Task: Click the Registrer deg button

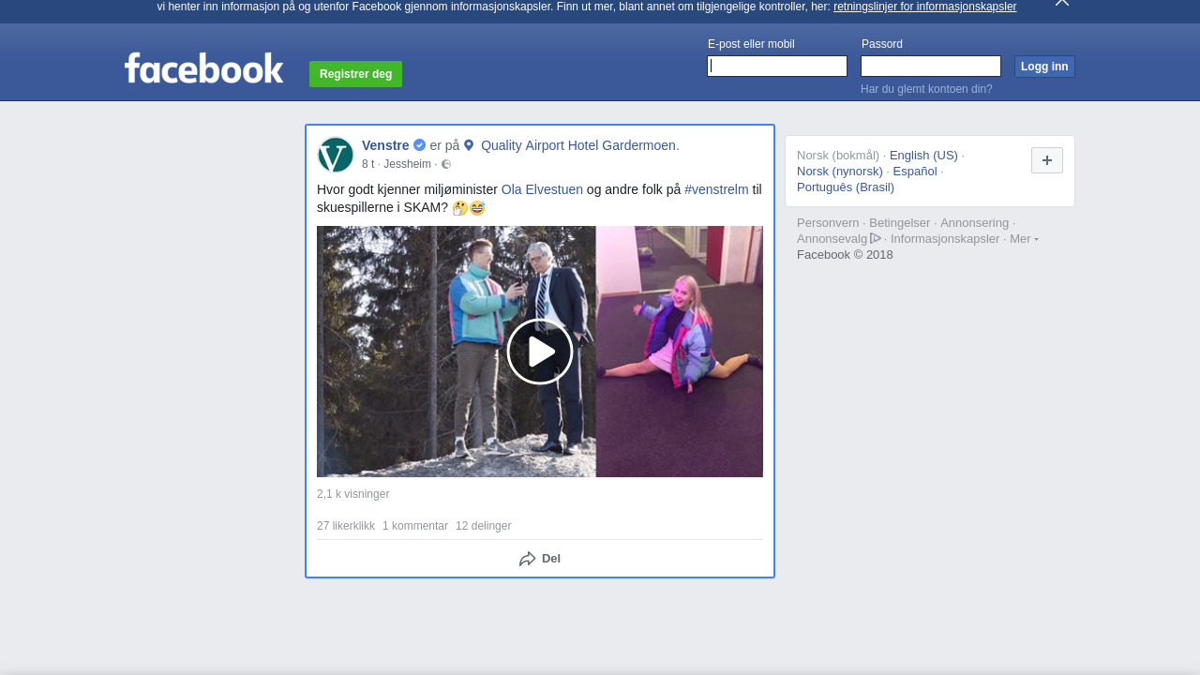Action: tap(355, 74)
